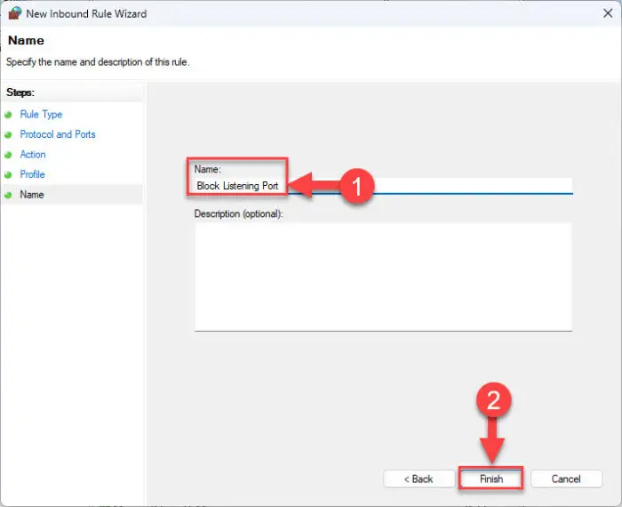The height and width of the screenshot is (507, 622).
Task: Jump to the Profile step
Action: tap(33, 174)
